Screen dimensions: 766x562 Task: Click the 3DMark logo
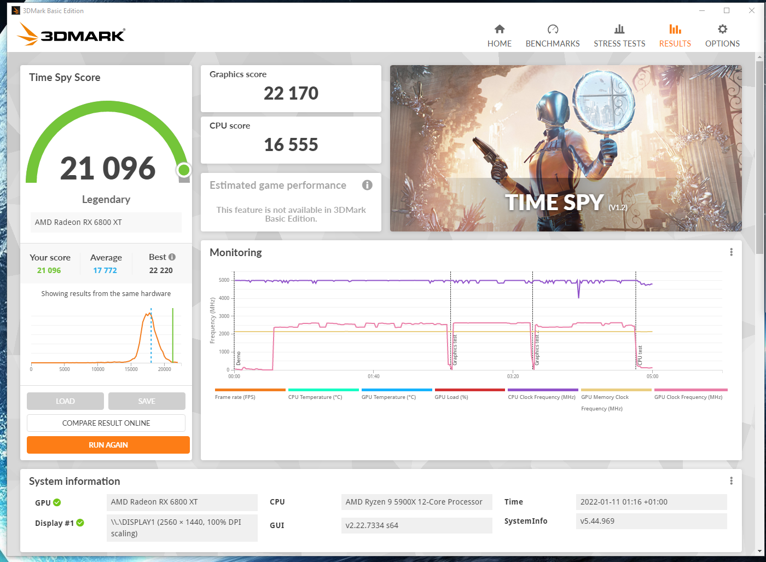[71, 34]
